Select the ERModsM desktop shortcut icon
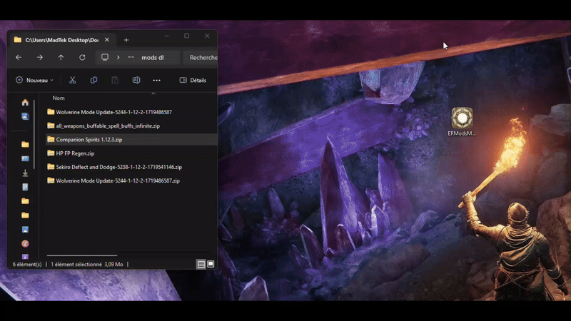This screenshot has height=321, width=571. (462, 122)
